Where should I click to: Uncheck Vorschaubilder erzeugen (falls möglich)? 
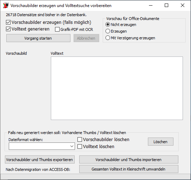[8, 22]
